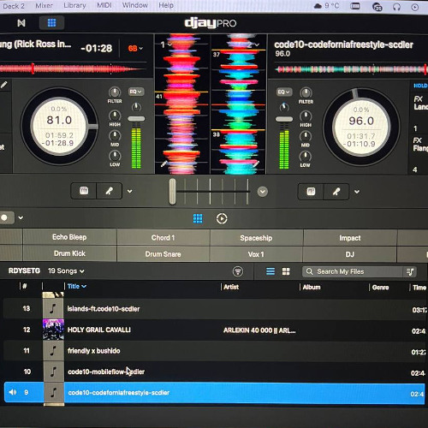Click the Artist column header
The height and width of the screenshot is (428, 428).
(231, 287)
